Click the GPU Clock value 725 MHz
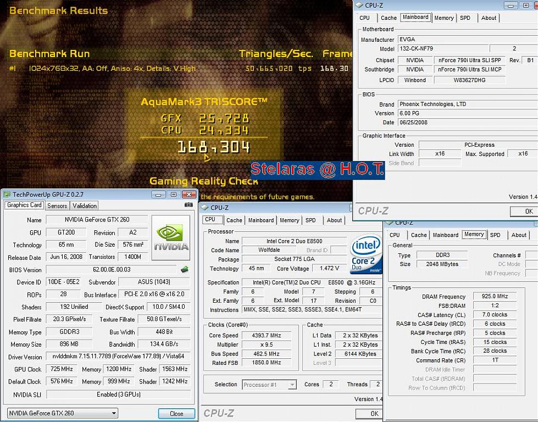Image resolution: width=538 pixels, height=422 pixels. [x=62, y=369]
